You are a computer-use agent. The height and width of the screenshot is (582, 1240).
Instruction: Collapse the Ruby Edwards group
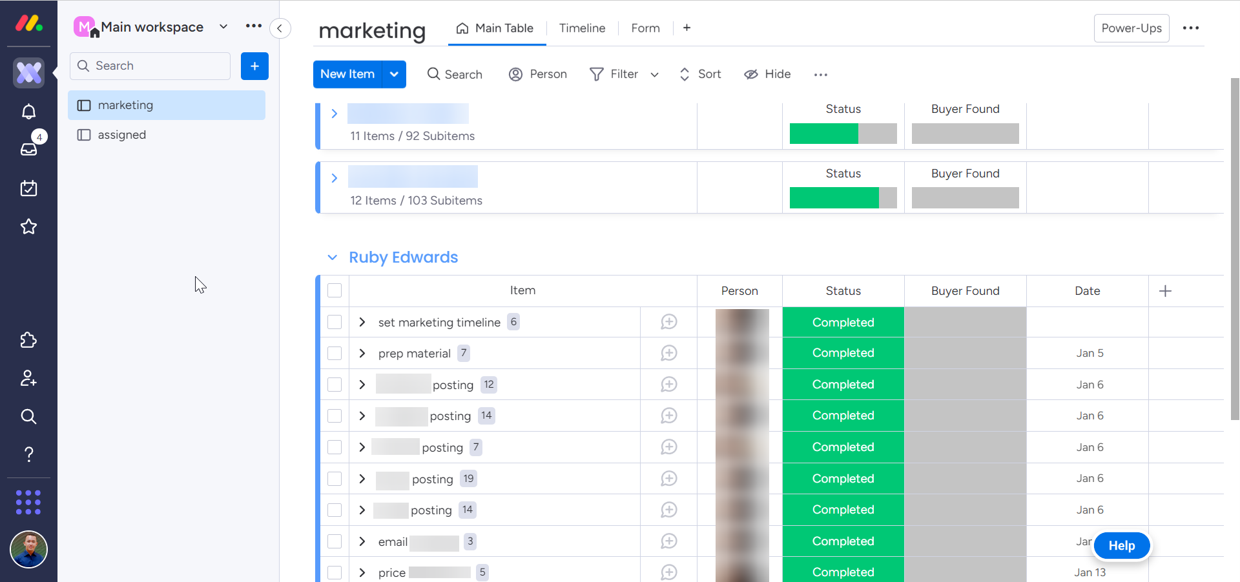[332, 257]
